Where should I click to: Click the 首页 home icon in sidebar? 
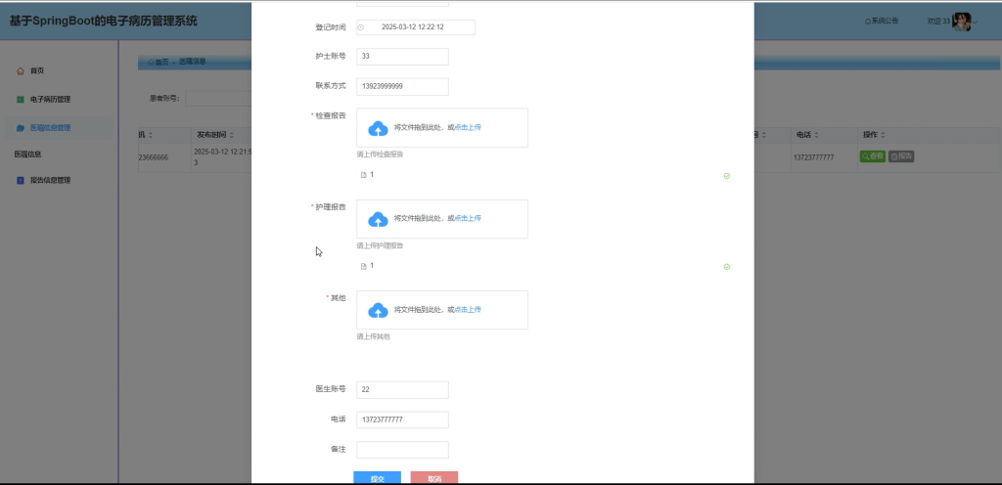coord(20,70)
